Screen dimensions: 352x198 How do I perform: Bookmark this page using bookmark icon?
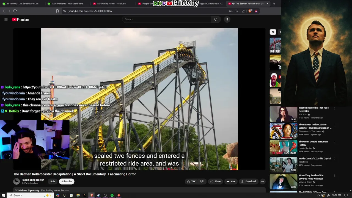click(x=57, y=11)
